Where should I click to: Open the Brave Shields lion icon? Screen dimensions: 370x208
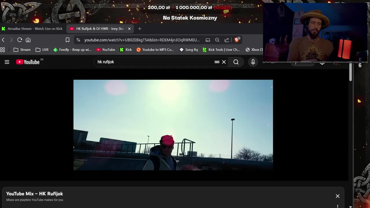tap(237, 40)
